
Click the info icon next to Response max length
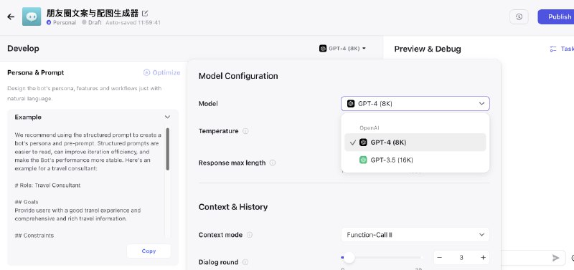pyautogui.click(x=273, y=163)
